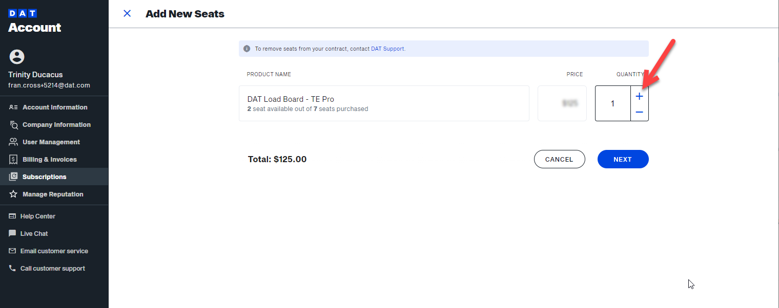Click the Manage Reputation star icon
The width and height of the screenshot is (779, 308).
[13, 194]
